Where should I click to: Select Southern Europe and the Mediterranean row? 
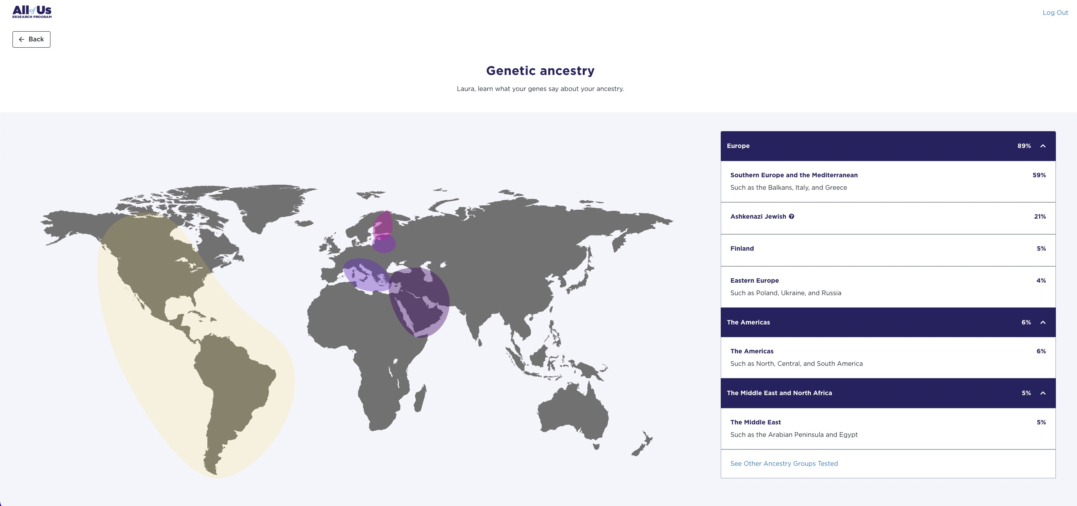888,182
